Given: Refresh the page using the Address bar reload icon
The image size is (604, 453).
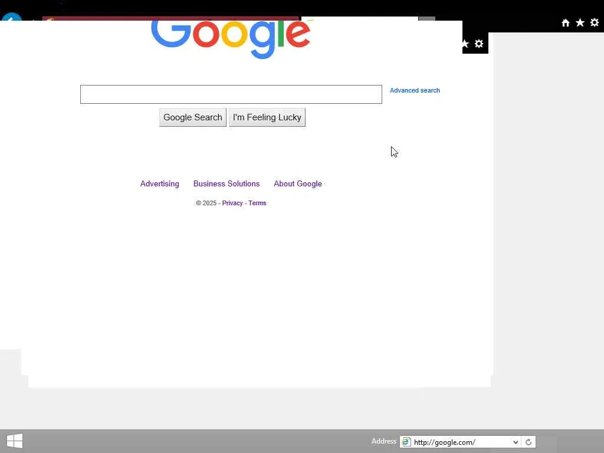Looking at the screenshot, I should click(x=528, y=442).
